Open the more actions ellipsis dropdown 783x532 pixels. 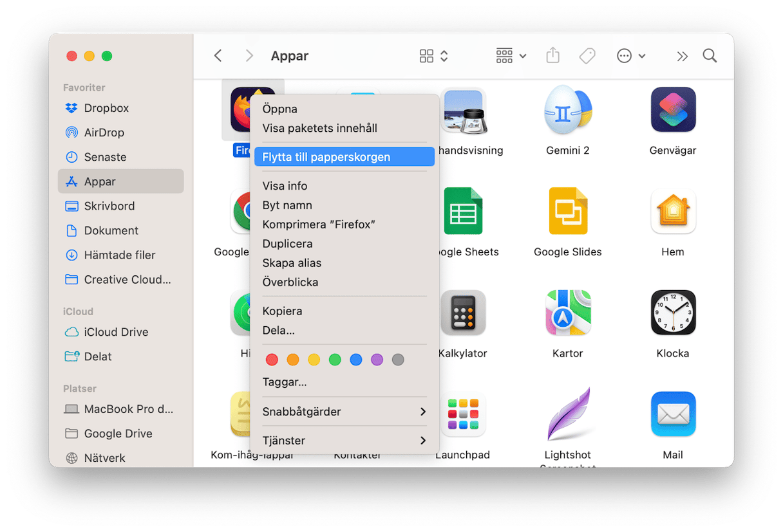pyautogui.click(x=631, y=56)
